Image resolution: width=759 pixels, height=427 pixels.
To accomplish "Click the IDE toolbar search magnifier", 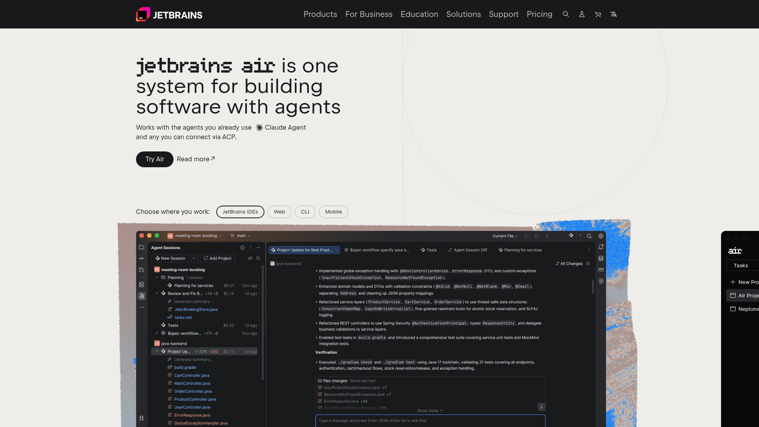I will (589, 236).
